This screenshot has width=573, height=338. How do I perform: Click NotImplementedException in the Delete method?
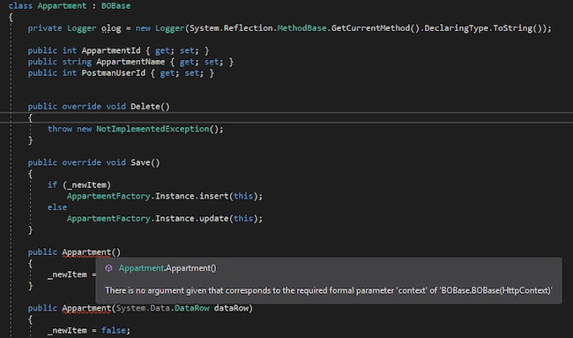[x=153, y=129]
